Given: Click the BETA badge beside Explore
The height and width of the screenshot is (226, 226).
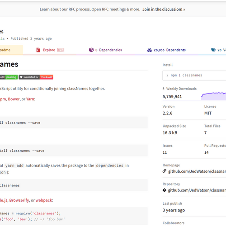Looking at the screenshot, I should tap(61, 50).
